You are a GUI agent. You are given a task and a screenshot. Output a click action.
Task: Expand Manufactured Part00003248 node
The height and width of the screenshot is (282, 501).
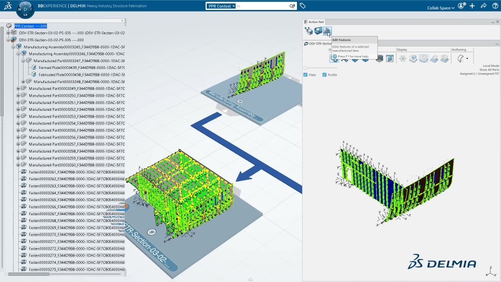pos(23,81)
